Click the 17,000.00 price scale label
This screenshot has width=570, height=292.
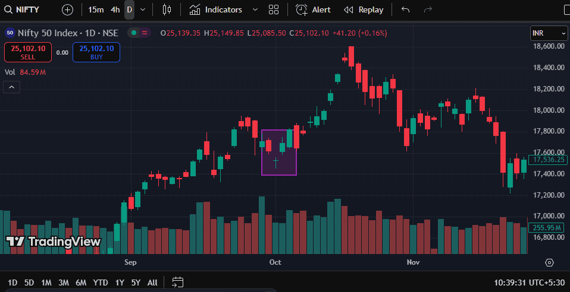point(549,216)
